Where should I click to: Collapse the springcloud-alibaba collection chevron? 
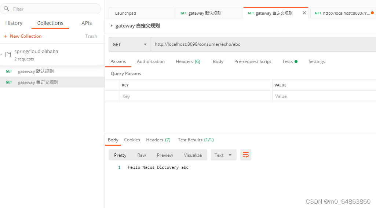pos(1,55)
